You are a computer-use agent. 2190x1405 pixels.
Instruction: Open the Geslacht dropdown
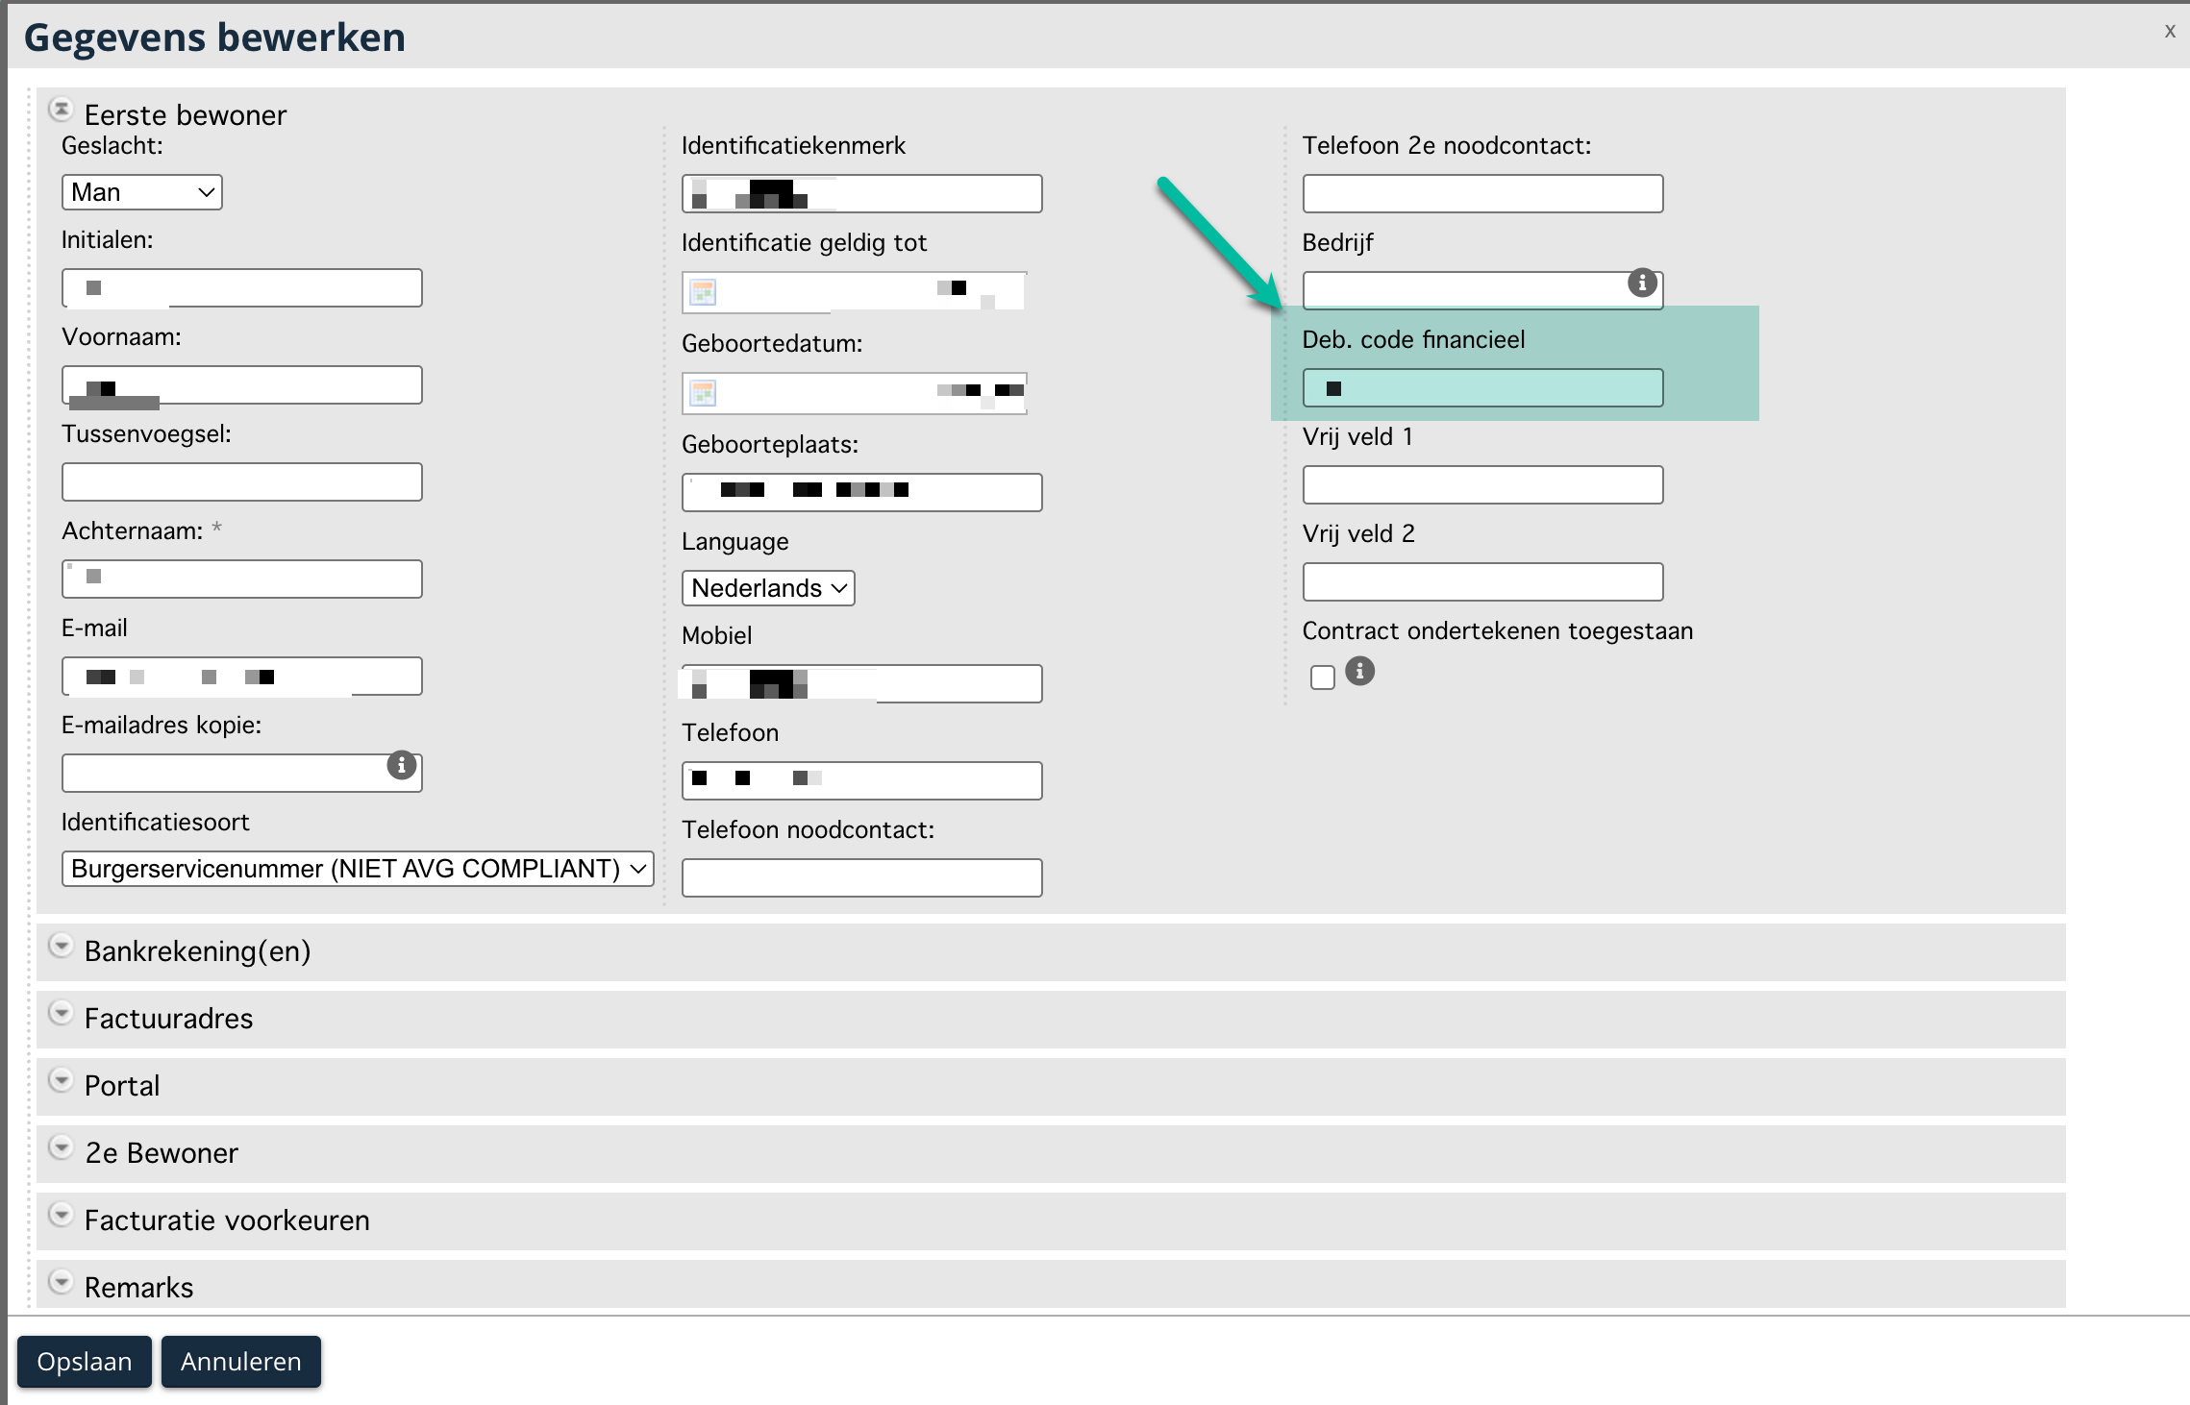(142, 192)
